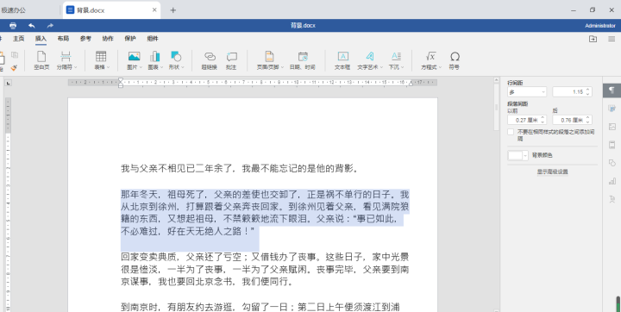Insert a page break (分隔符)
Viewport: 621px width, 312px height.
coord(66,60)
